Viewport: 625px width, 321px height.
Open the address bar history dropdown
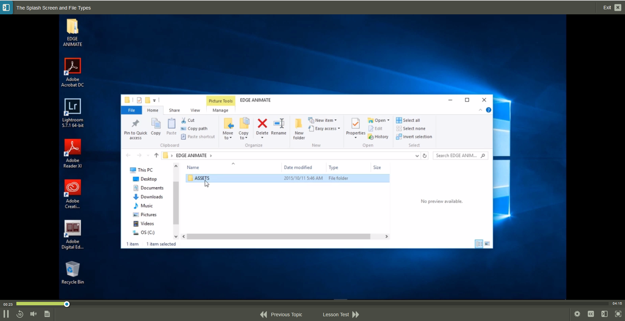tap(417, 156)
